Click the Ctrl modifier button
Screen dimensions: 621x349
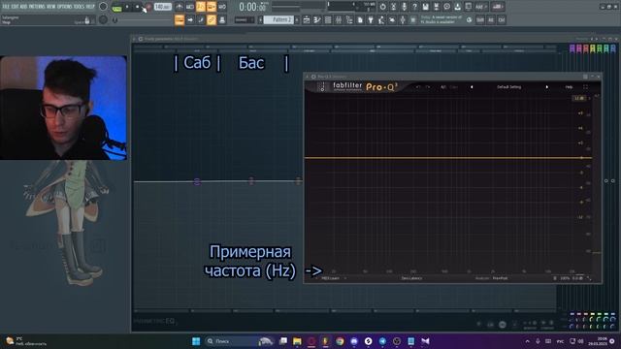502,19
